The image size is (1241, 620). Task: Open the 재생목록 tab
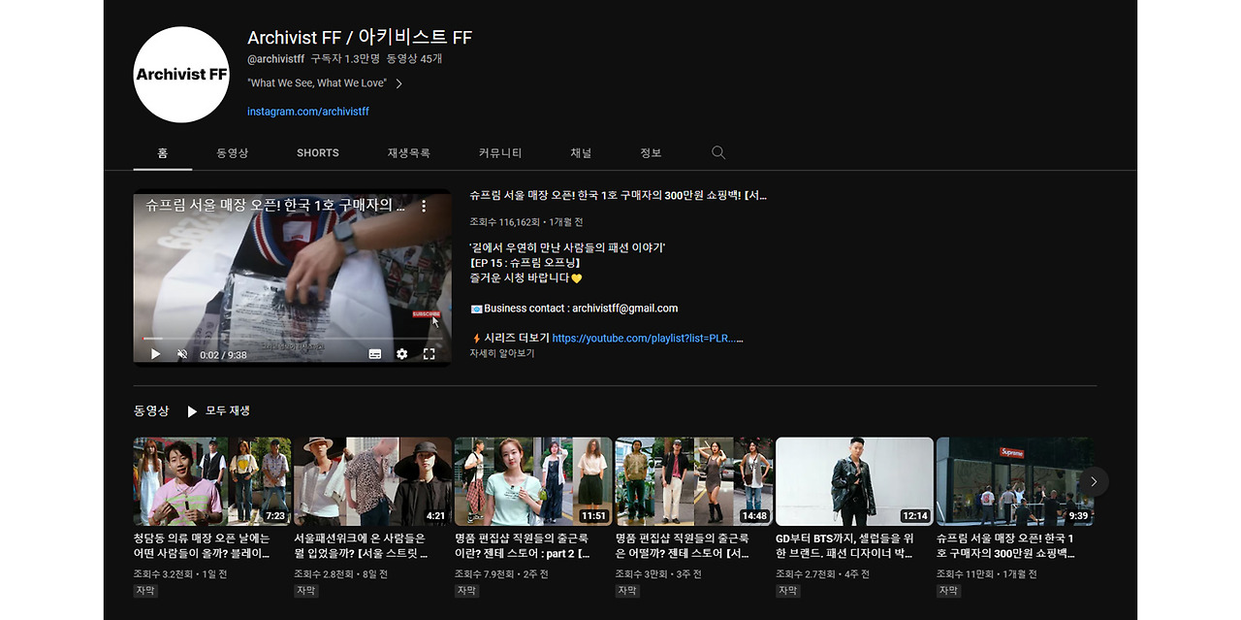409,153
